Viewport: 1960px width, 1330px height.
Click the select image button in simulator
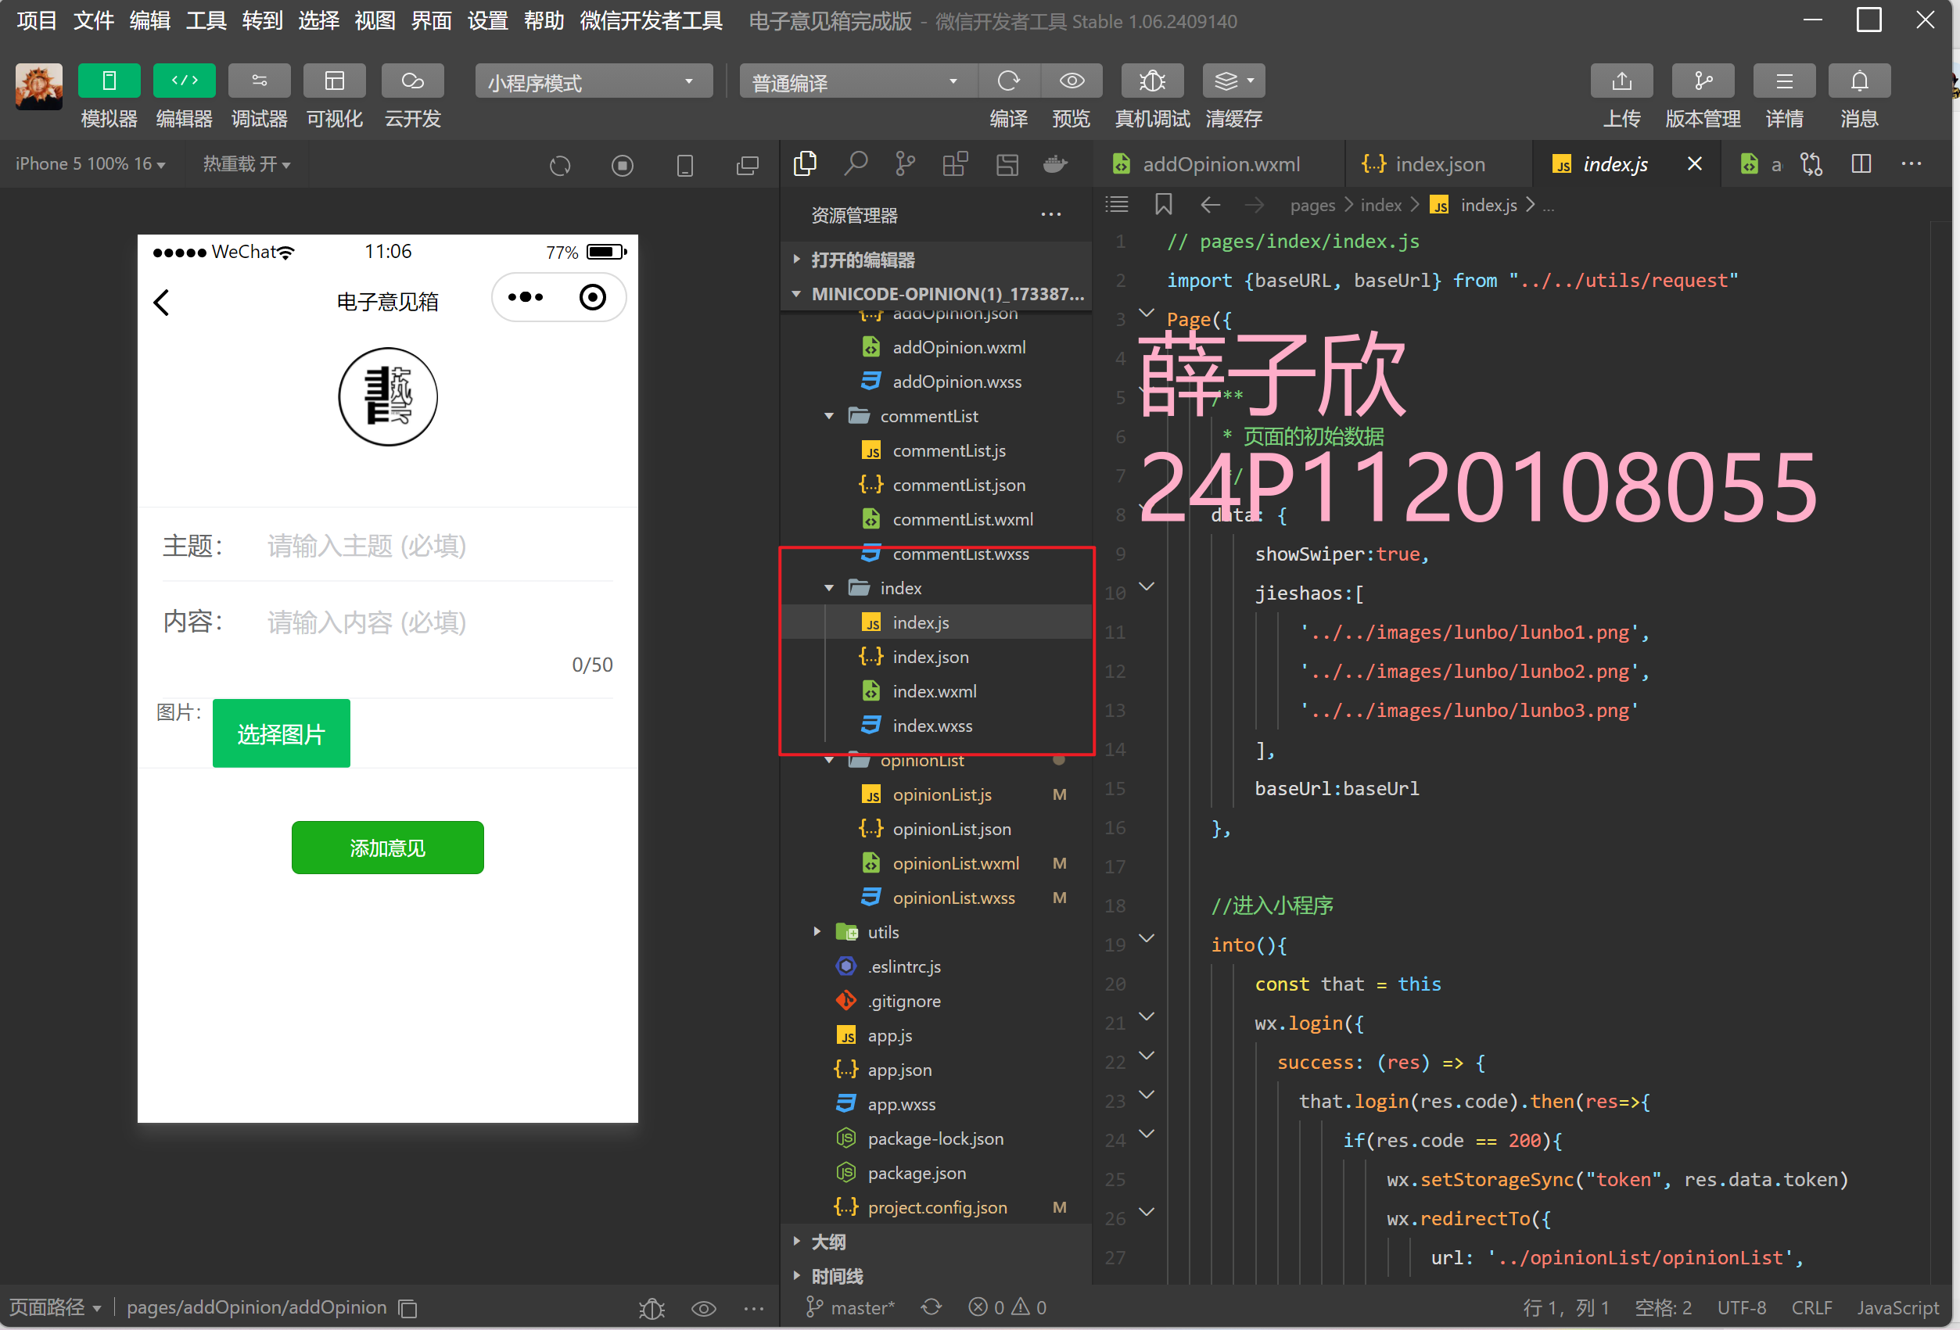(x=281, y=733)
